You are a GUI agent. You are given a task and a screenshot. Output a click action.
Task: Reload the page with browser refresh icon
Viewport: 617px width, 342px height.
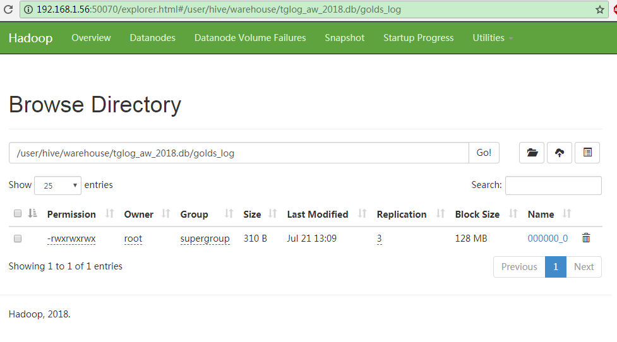tap(8, 9)
